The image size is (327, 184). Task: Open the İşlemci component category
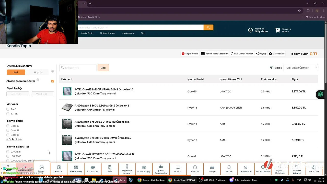tap(42, 169)
